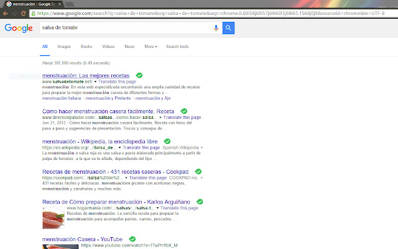This screenshot has width=398, height=249.
Task: Click the tomato sauce thumbnail for Arguiñano result
Action: [x=53, y=218]
